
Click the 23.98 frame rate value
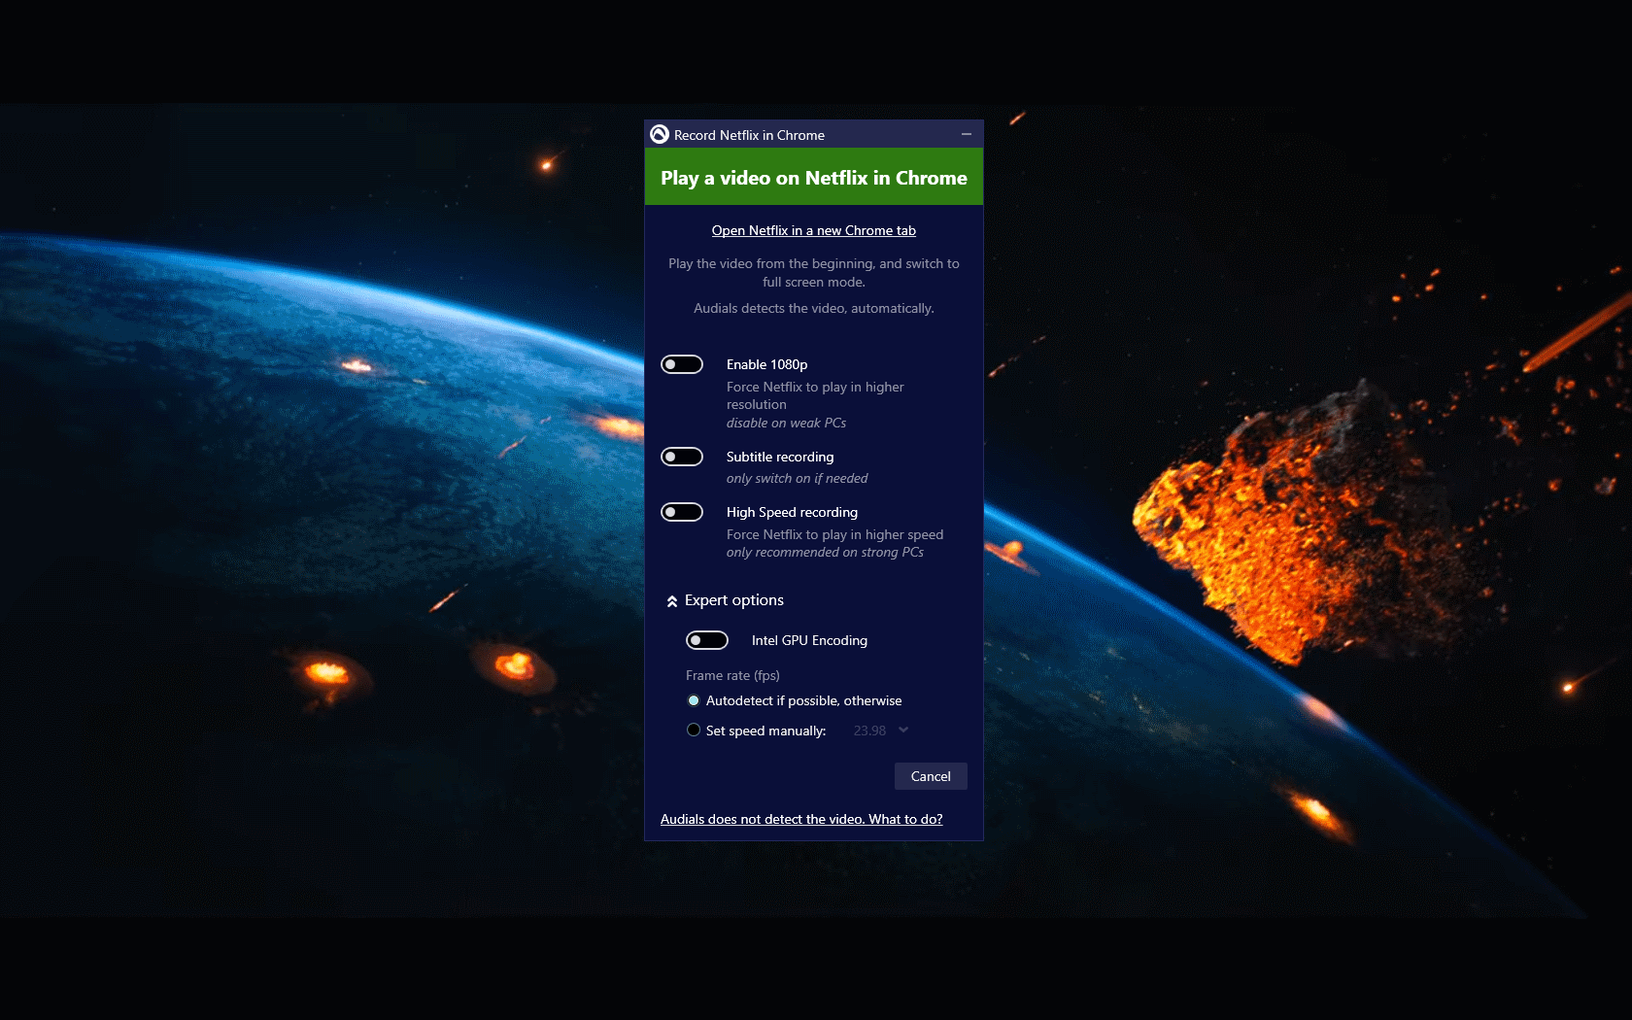coord(869,731)
